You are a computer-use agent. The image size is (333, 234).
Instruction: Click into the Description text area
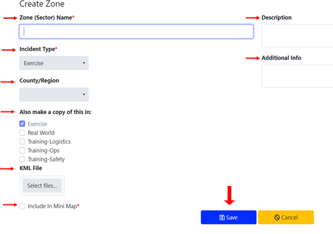tap(297, 36)
